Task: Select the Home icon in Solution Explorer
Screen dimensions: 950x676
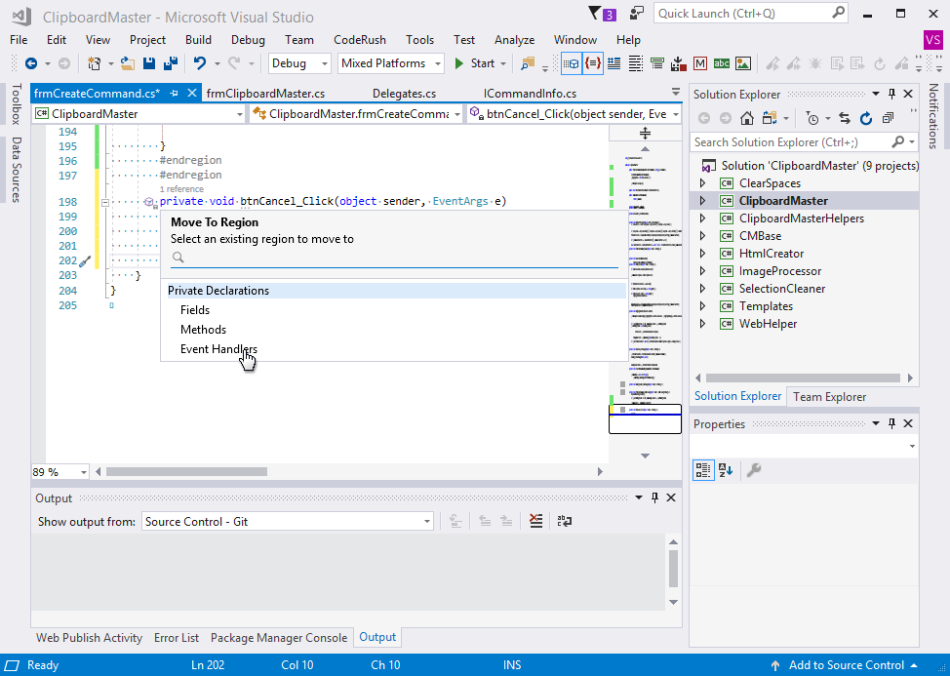Action: (x=747, y=119)
